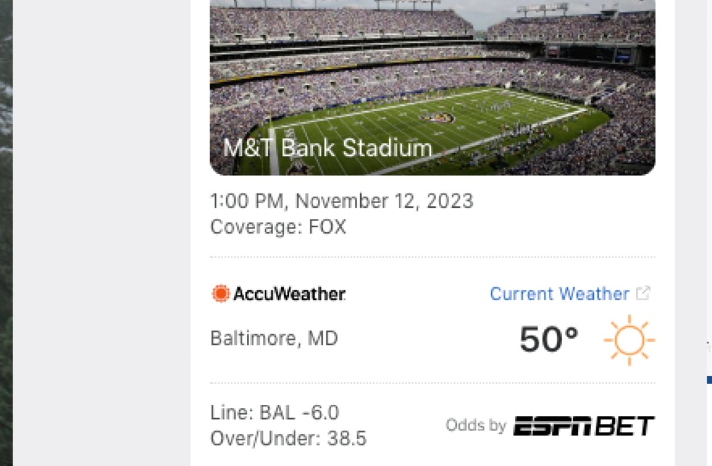
Task: Click the Coverage: FOX label
Action: click(278, 227)
